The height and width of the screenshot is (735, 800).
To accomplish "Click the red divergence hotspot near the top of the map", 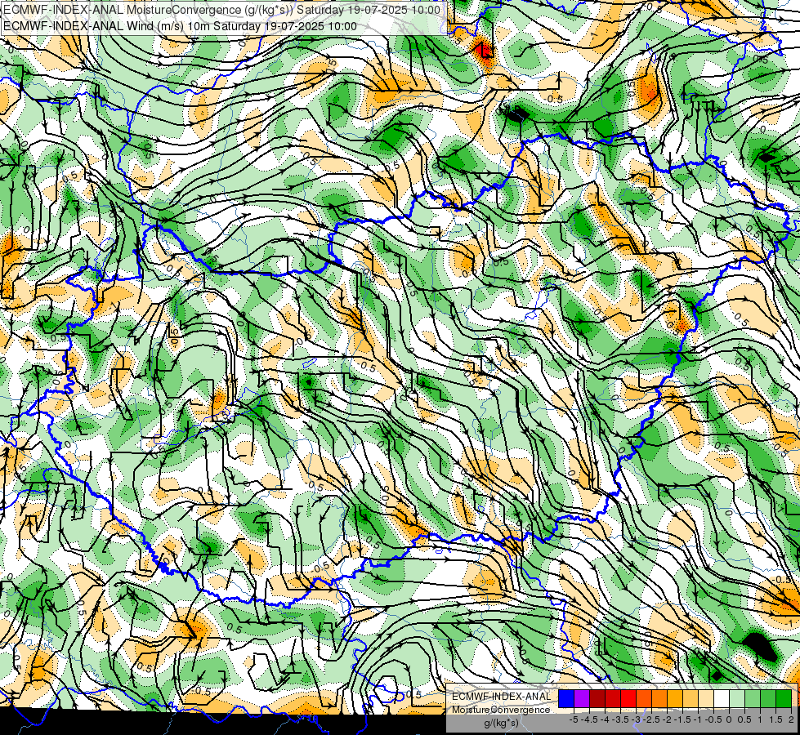I will (483, 50).
